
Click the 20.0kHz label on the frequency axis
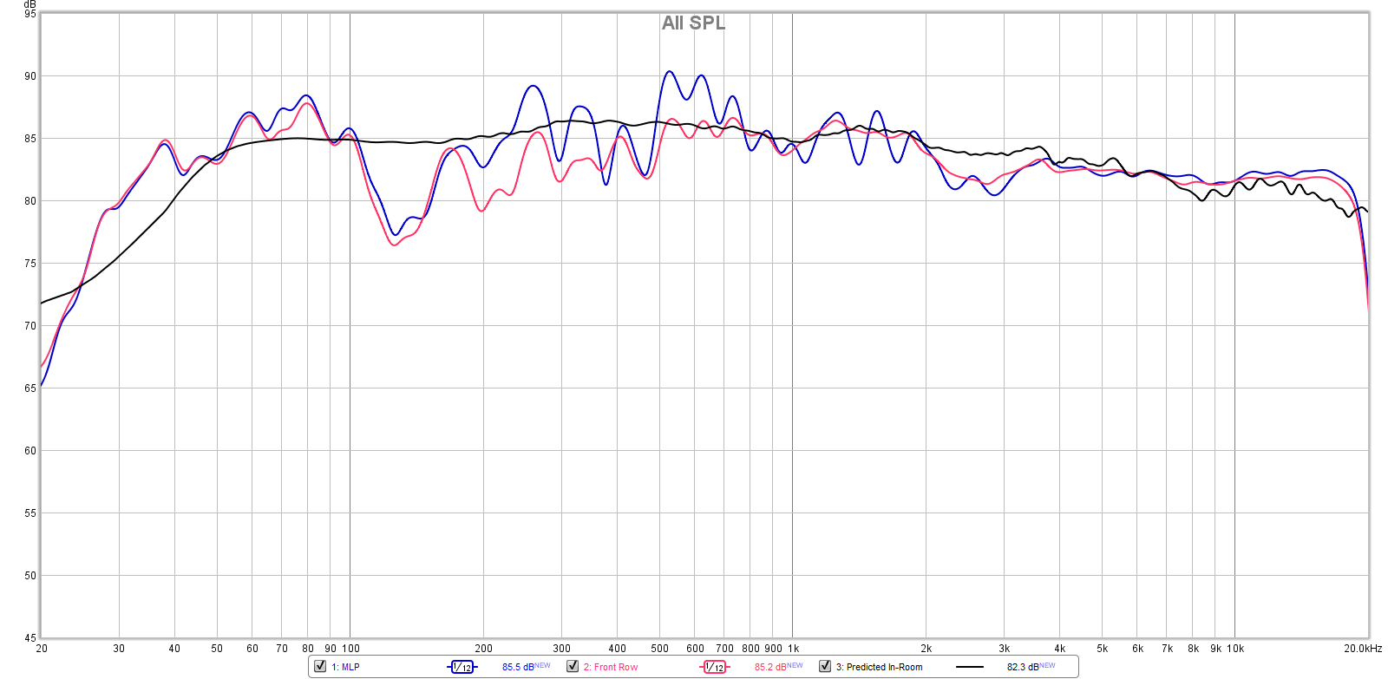point(1363,649)
